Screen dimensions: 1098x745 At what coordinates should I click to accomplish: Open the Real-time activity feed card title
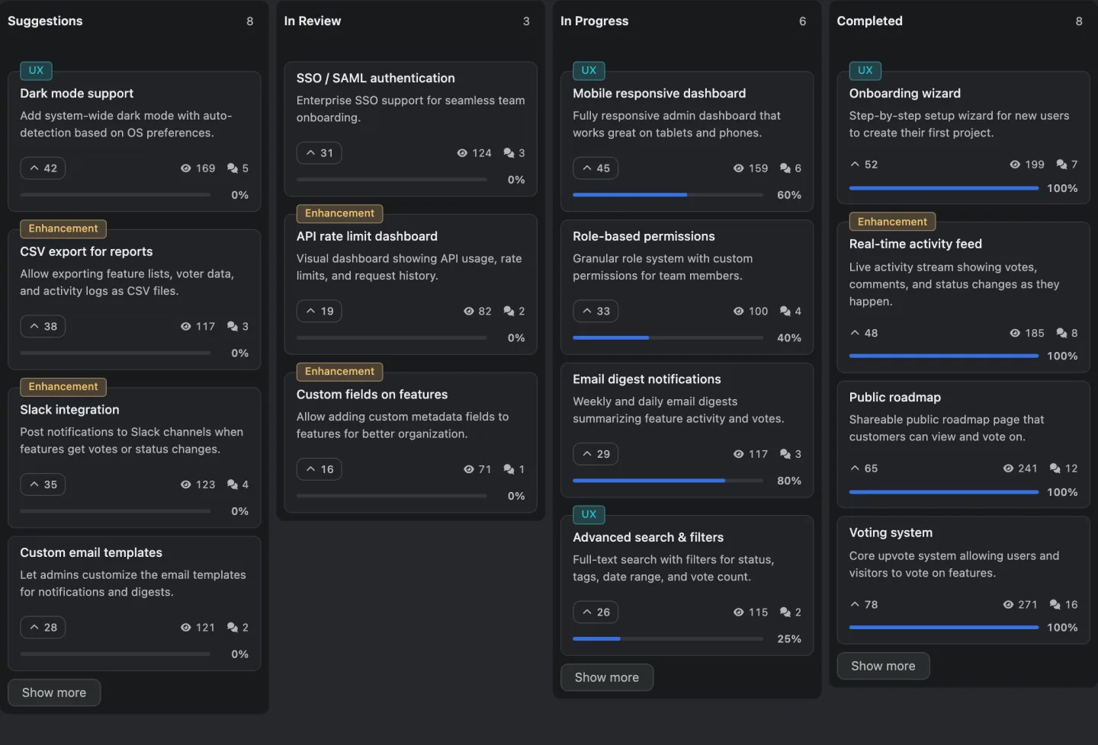[916, 244]
